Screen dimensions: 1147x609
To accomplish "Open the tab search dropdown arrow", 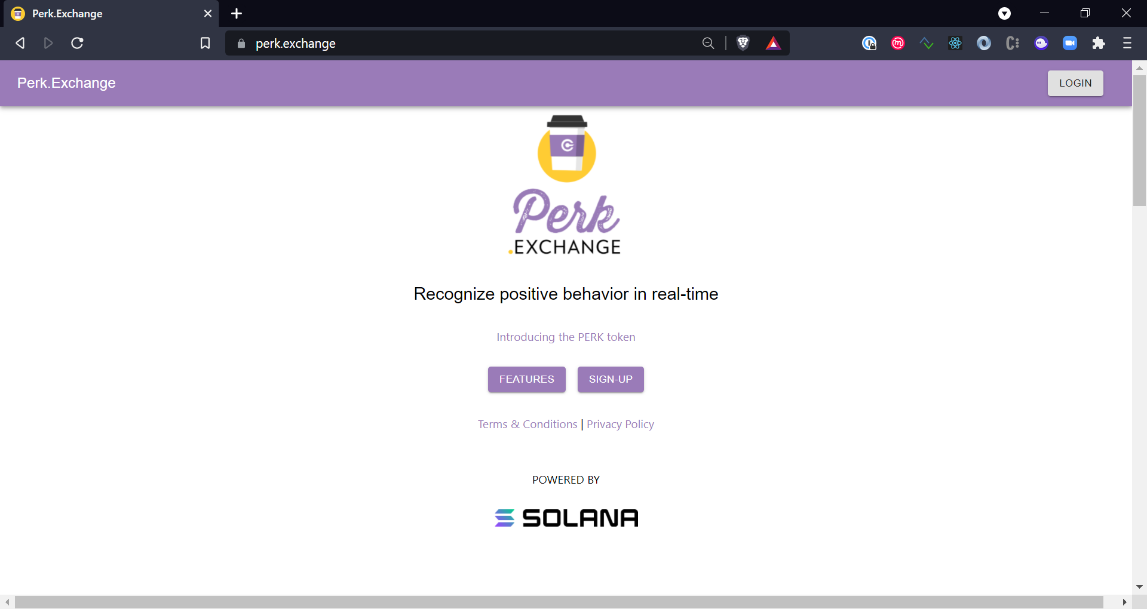I will coord(1005,13).
